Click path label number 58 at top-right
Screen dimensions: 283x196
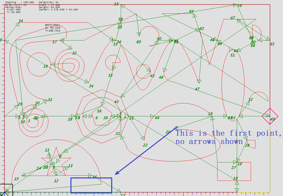click(239, 6)
